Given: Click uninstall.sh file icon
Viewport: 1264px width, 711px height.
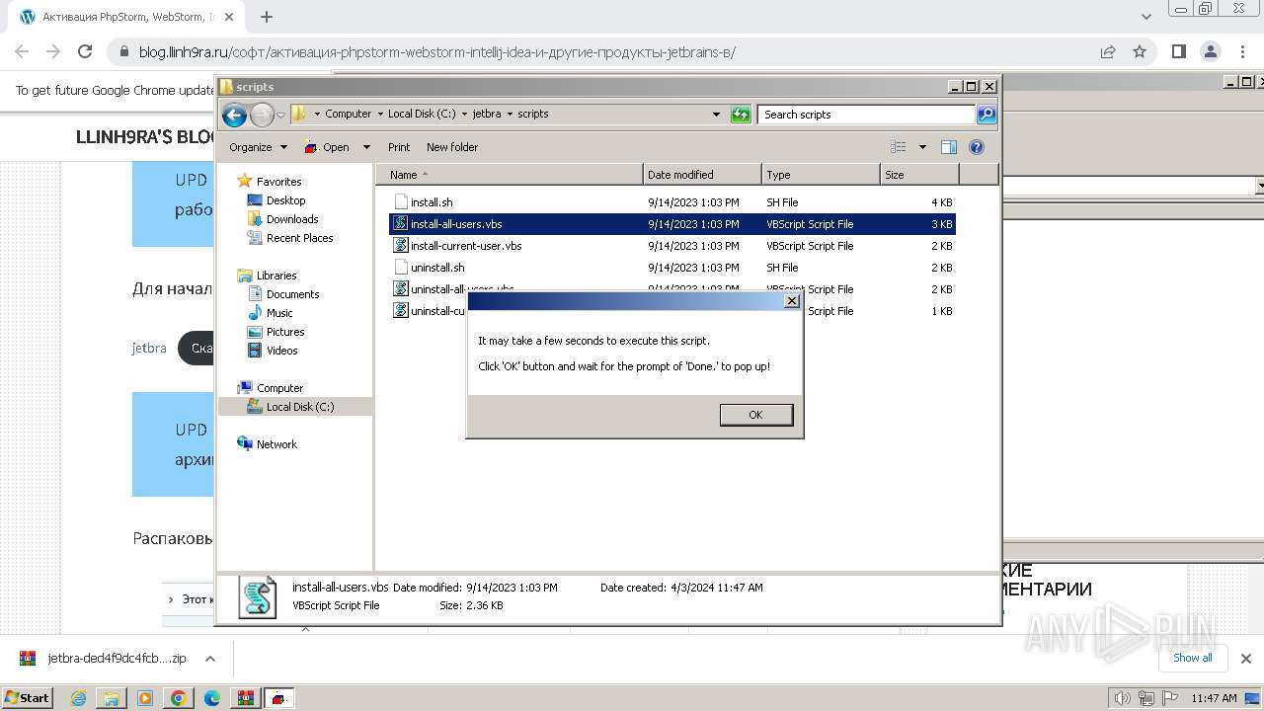Looking at the screenshot, I should click(x=400, y=268).
